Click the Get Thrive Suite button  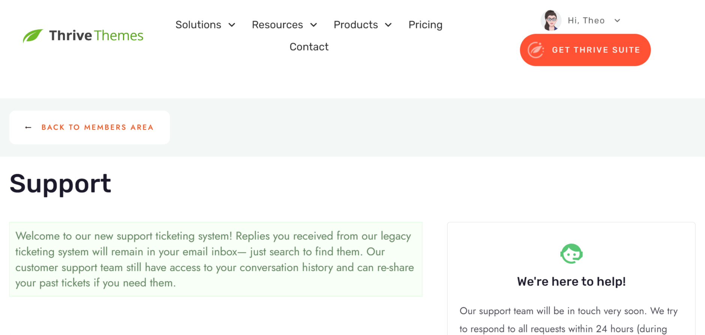pos(585,50)
